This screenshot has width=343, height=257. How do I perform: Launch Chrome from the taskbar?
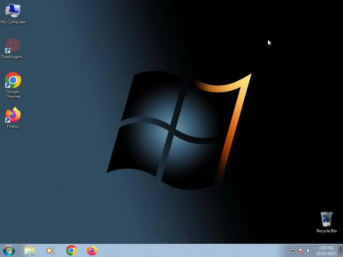pos(71,250)
